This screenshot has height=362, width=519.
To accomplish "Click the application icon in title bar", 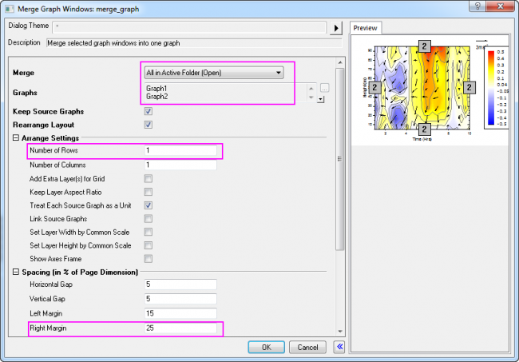I will point(9,7).
